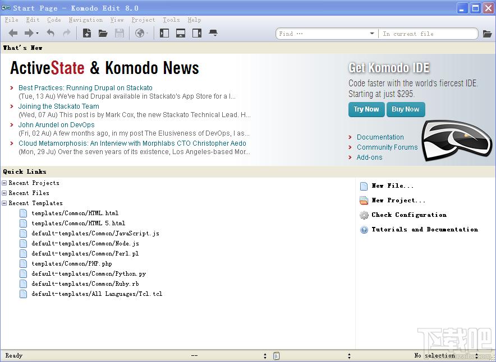Open the Cloud Metamorphosis interview article
Image resolution: width=496 pixels, height=362 pixels.
point(132,143)
